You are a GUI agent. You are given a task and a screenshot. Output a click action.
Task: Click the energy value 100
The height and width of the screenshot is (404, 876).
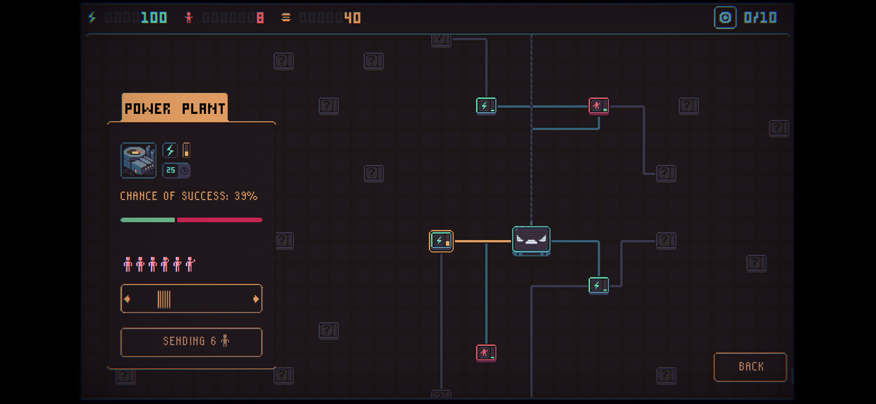[154, 17]
